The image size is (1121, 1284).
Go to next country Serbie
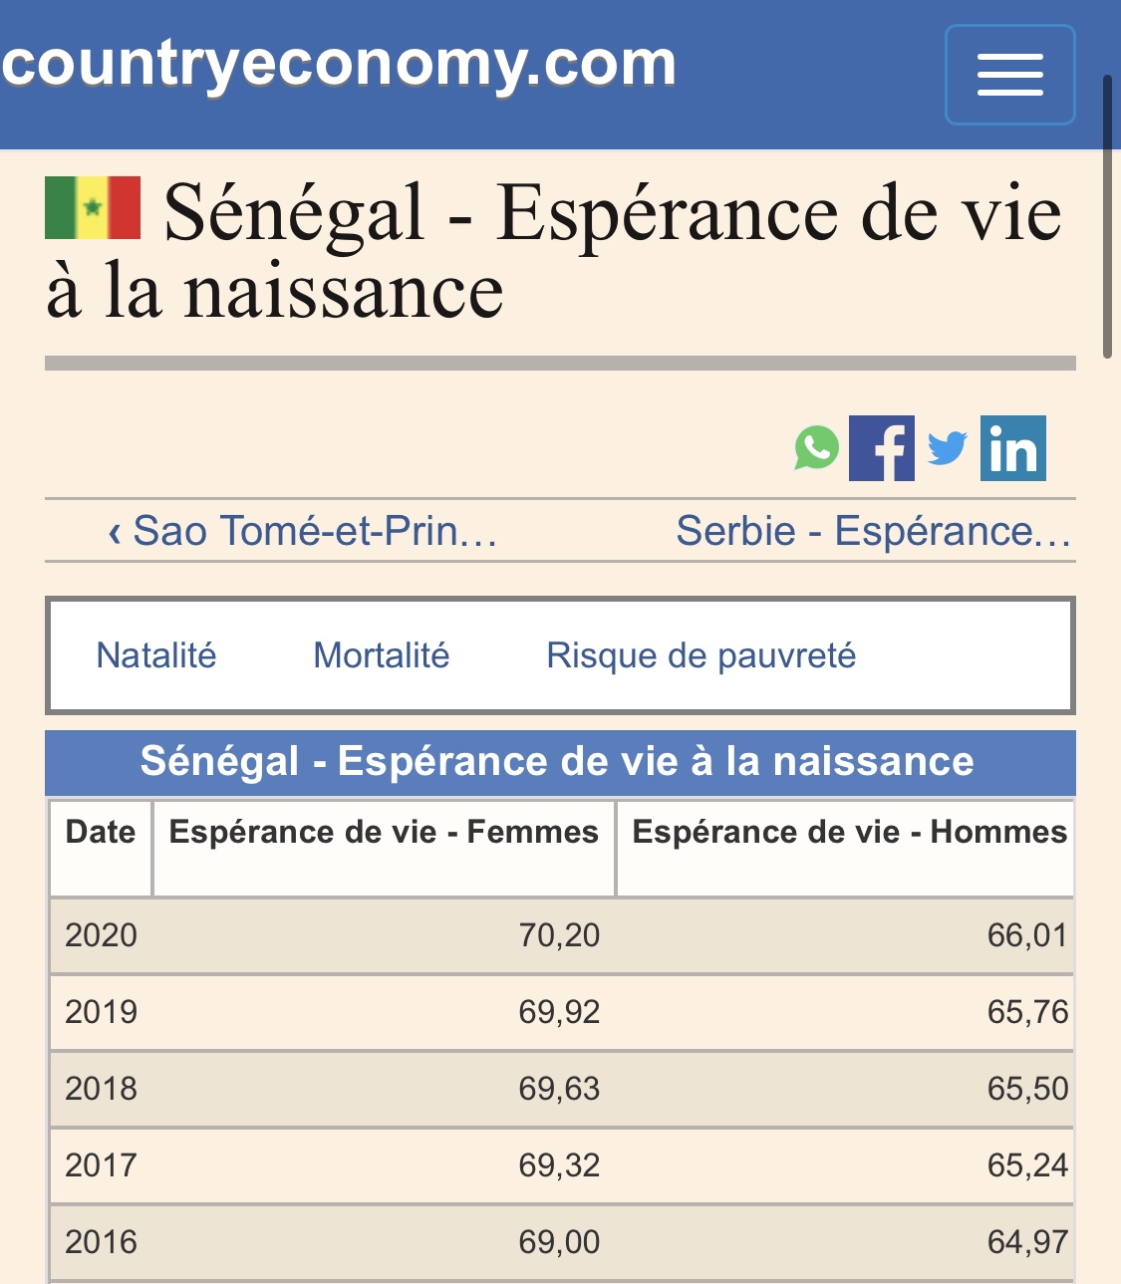873,531
